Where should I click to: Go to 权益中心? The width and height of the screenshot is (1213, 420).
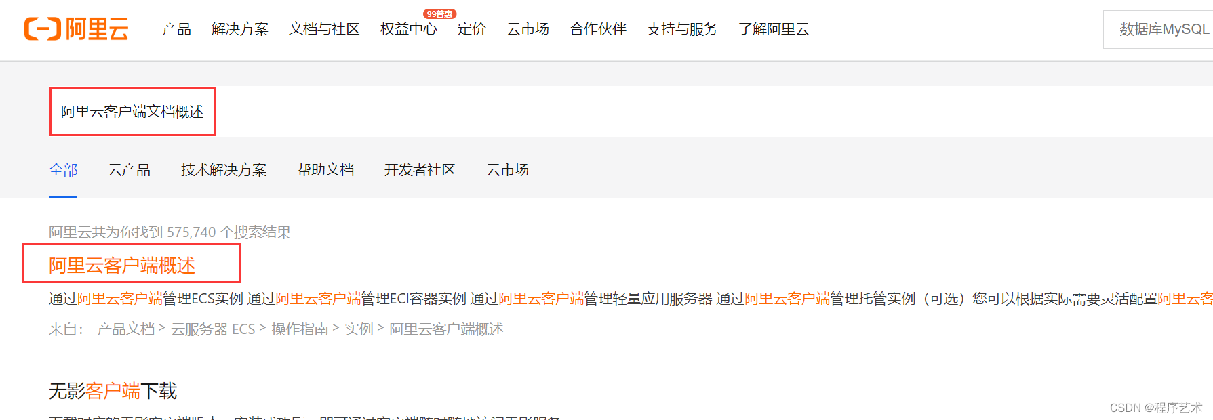(409, 29)
